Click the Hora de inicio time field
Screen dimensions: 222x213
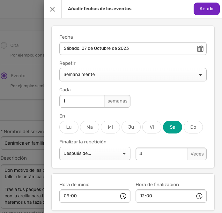point(95,196)
